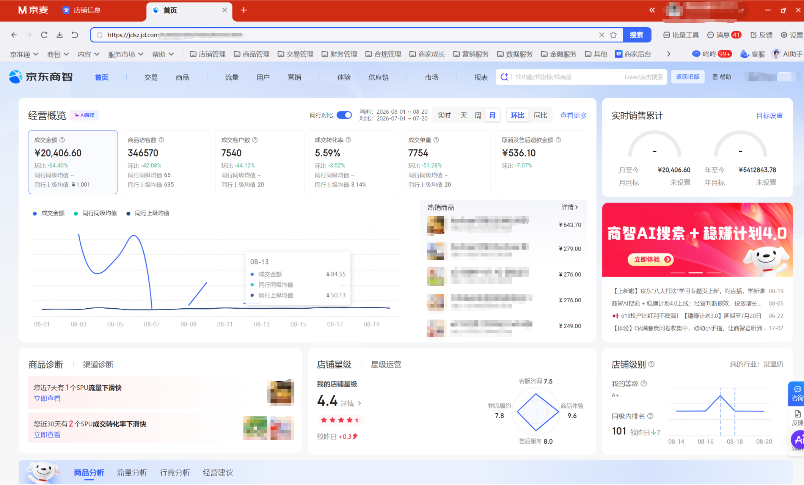Select the 实时 time granularity
804x485 pixels.
pos(444,115)
